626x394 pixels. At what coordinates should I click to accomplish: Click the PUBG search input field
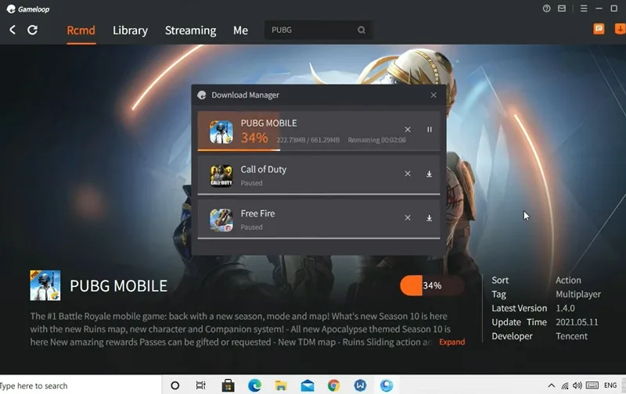point(311,30)
